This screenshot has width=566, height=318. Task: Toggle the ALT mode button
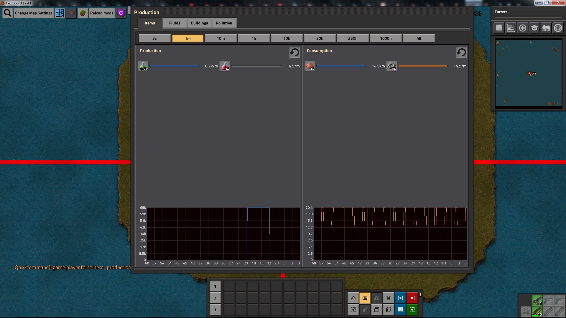pyautogui.click(x=365, y=298)
